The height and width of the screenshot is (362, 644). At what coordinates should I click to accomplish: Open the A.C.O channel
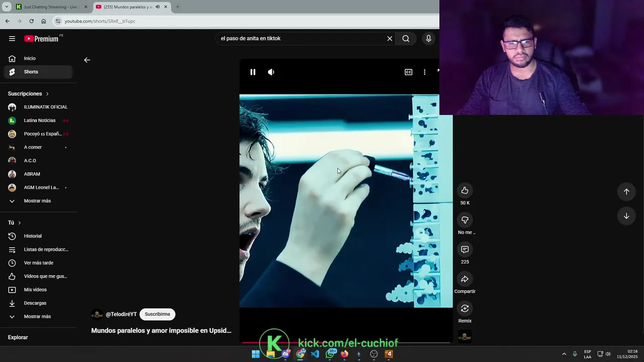(x=38, y=160)
